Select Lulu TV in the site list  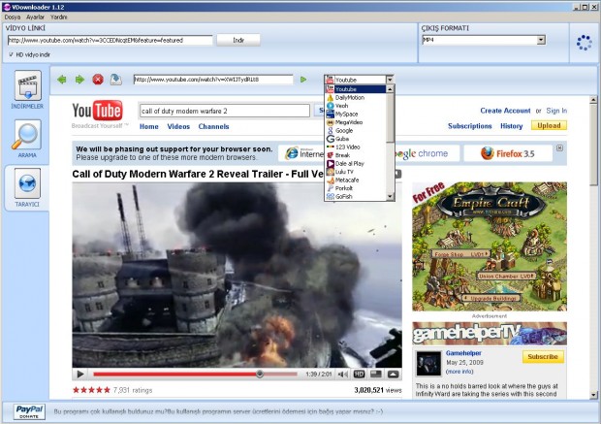click(356, 172)
